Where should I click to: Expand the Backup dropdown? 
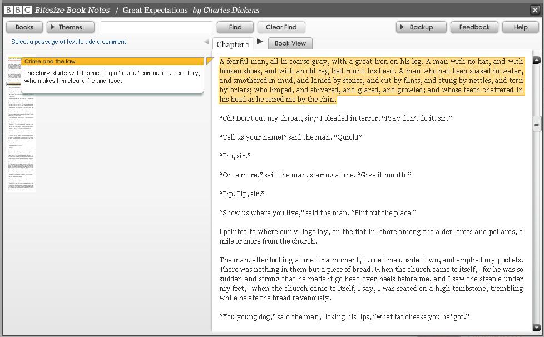click(421, 27)
